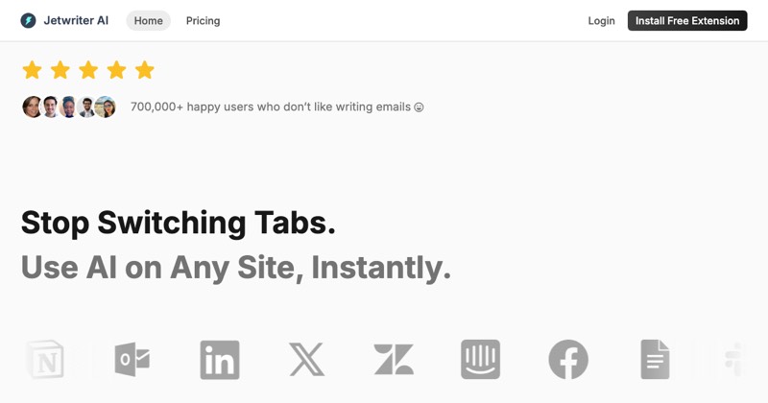Click the Jetwriter AI brand name
This screenshot has height=403, width=768.
tap(76, 20)
